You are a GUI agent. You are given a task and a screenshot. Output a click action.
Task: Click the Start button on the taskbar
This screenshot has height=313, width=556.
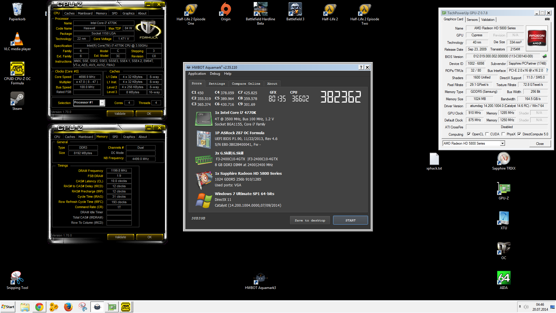click(x=8, y=307)
